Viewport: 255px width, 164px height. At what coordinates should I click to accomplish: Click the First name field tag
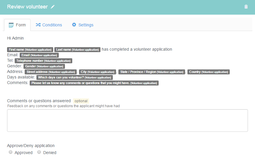[30, 49]
